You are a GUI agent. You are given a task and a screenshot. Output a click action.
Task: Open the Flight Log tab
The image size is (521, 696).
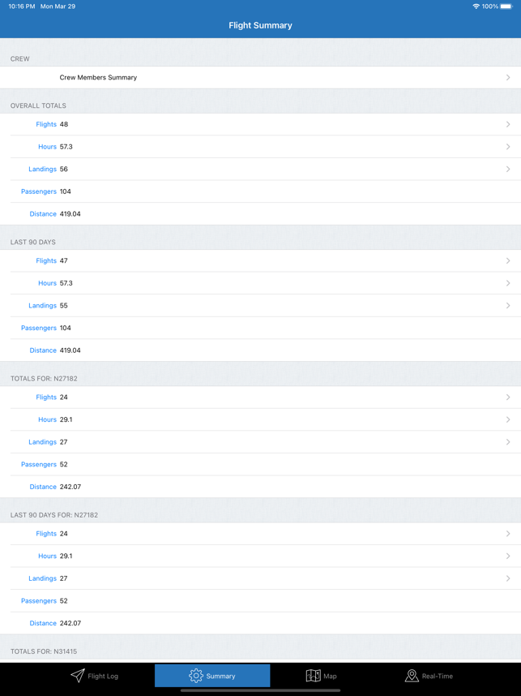(95, 676)
